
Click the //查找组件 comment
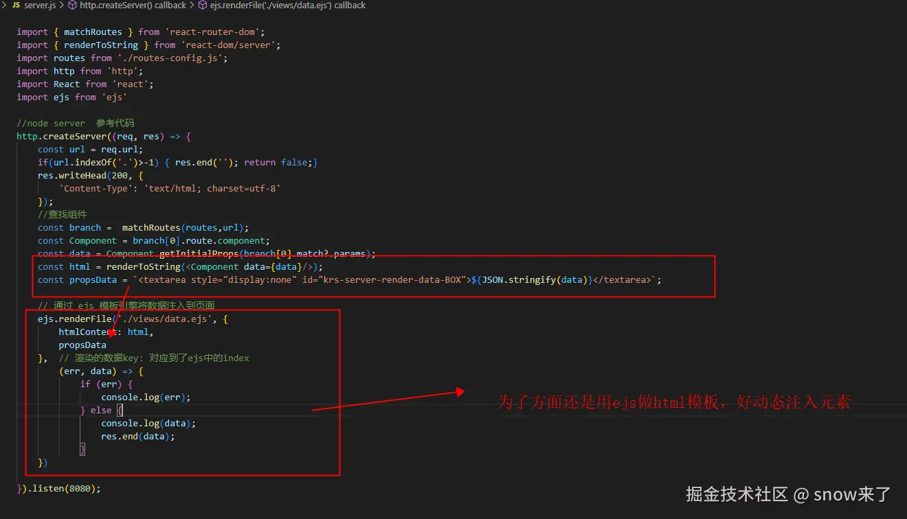click(x=63, y=215)
